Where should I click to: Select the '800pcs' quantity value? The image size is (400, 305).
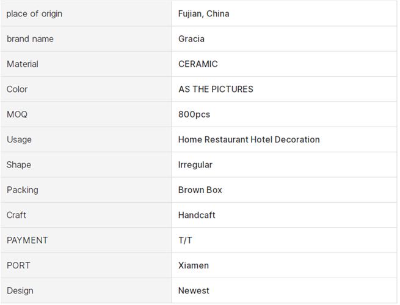[194, 114]
